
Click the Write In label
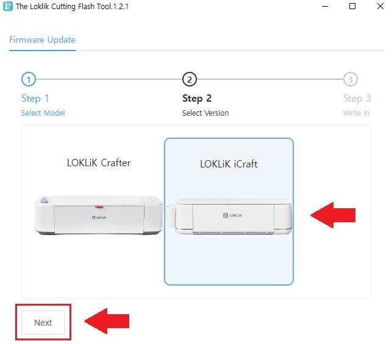pos(356,113)
